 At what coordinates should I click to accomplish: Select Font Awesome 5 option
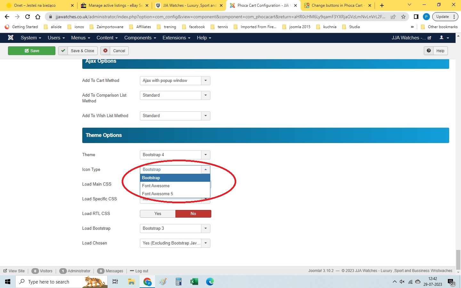175,194
